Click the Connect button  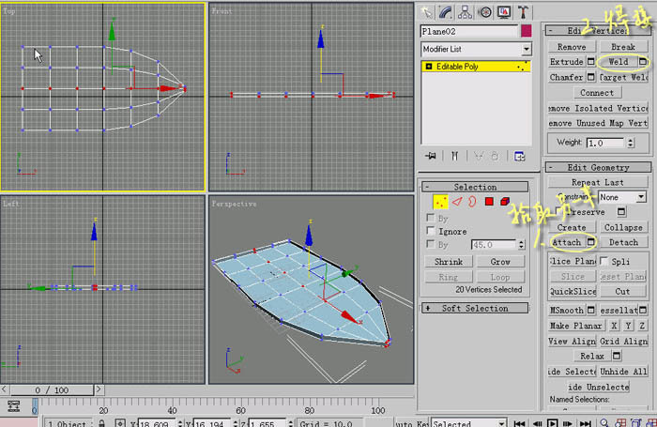tap(597, 93)
